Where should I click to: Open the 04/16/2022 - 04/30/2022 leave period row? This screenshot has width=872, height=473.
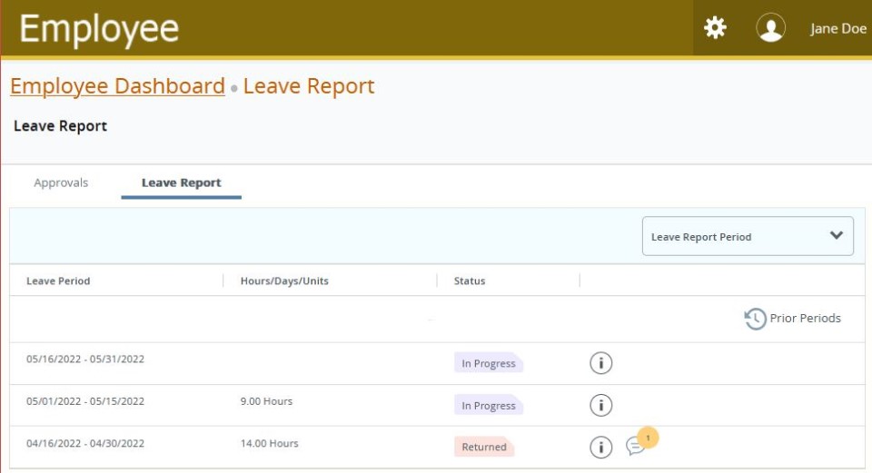(85, 443)
